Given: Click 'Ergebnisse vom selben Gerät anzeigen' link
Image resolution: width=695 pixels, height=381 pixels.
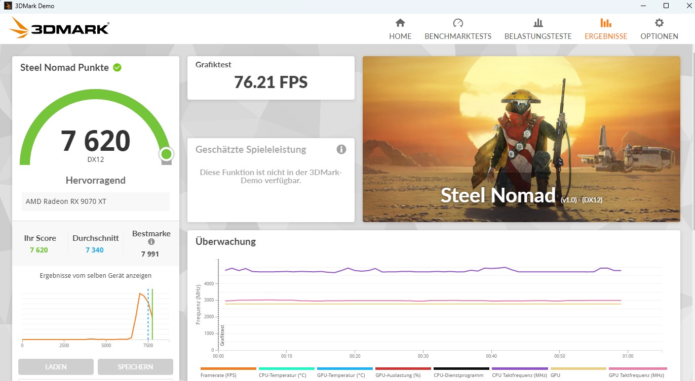Looking at the screenshot, I should pyautogui.click(x=96, y=276).
